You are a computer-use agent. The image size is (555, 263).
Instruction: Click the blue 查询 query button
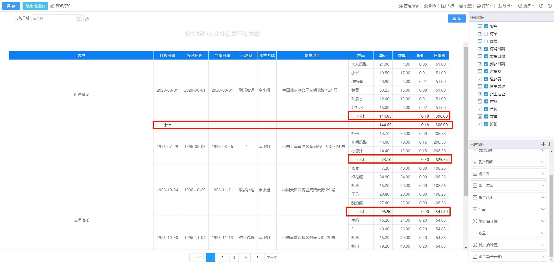click(x=457, y=18)
